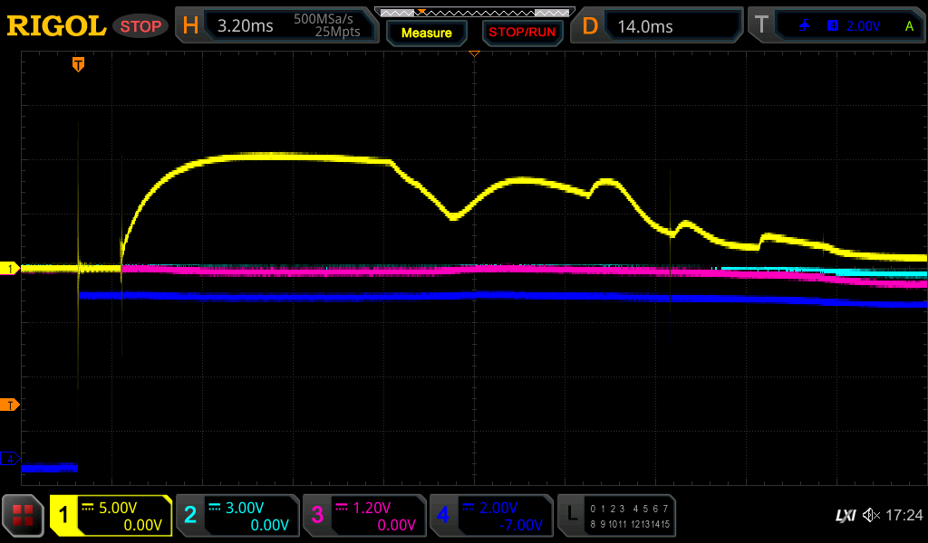This screenshot has width=928, height=543.
Task: Click the trigger rising edge icon
Action: tap(804, 26)
